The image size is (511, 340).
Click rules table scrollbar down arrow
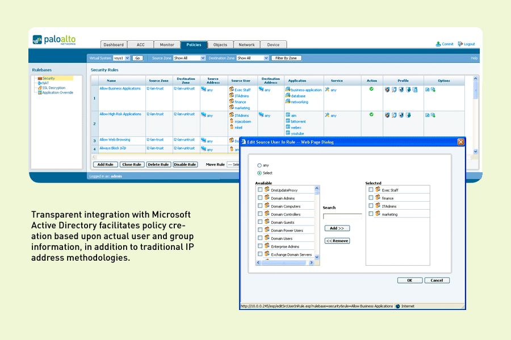pos(475,151)
